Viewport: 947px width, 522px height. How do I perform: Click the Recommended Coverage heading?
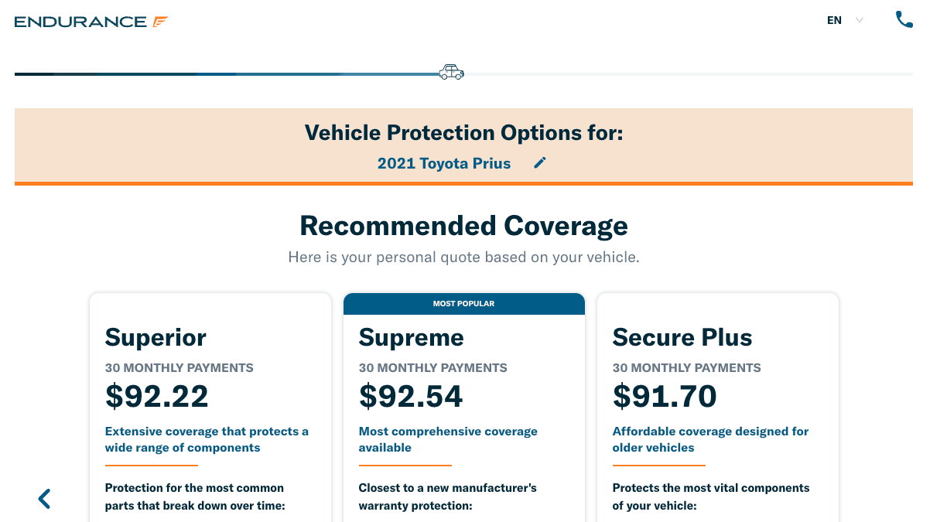[x=463, y=226]
